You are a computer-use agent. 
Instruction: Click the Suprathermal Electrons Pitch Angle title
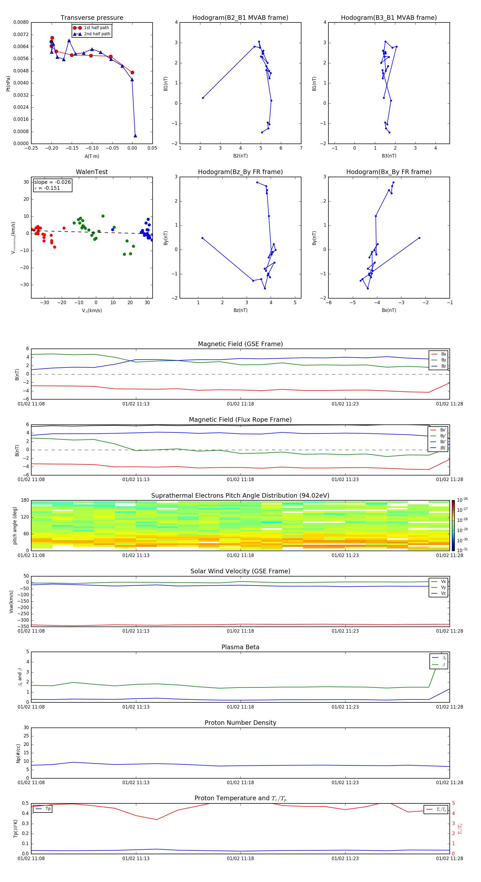click(240, 496)
